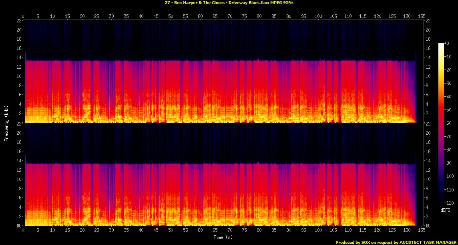458x245 pixels.
Task: Select the 0 second mark on bottom time axis
Action: click(23, 231)
